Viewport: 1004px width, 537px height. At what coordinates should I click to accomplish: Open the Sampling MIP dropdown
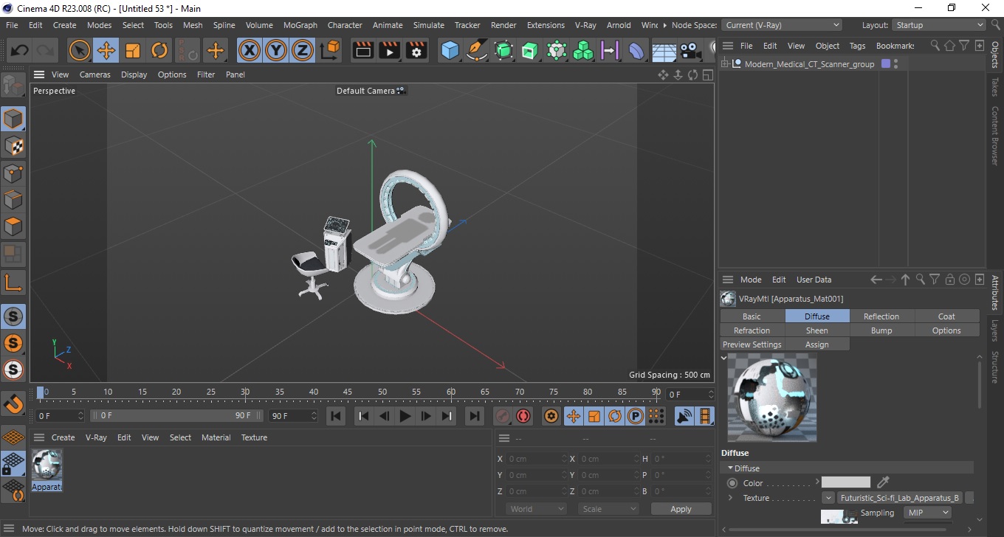tap(927, 513)
